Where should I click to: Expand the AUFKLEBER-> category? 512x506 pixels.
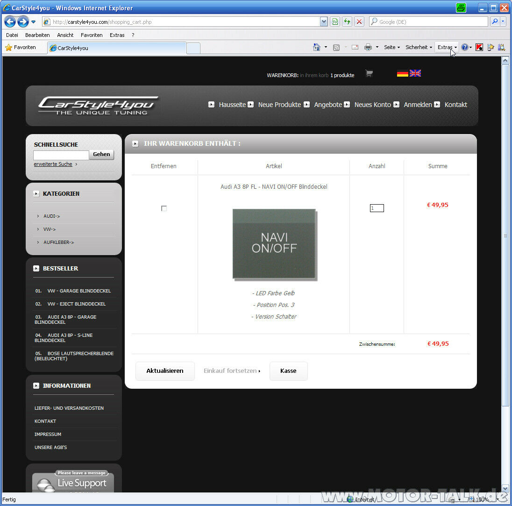pos(59,242)
